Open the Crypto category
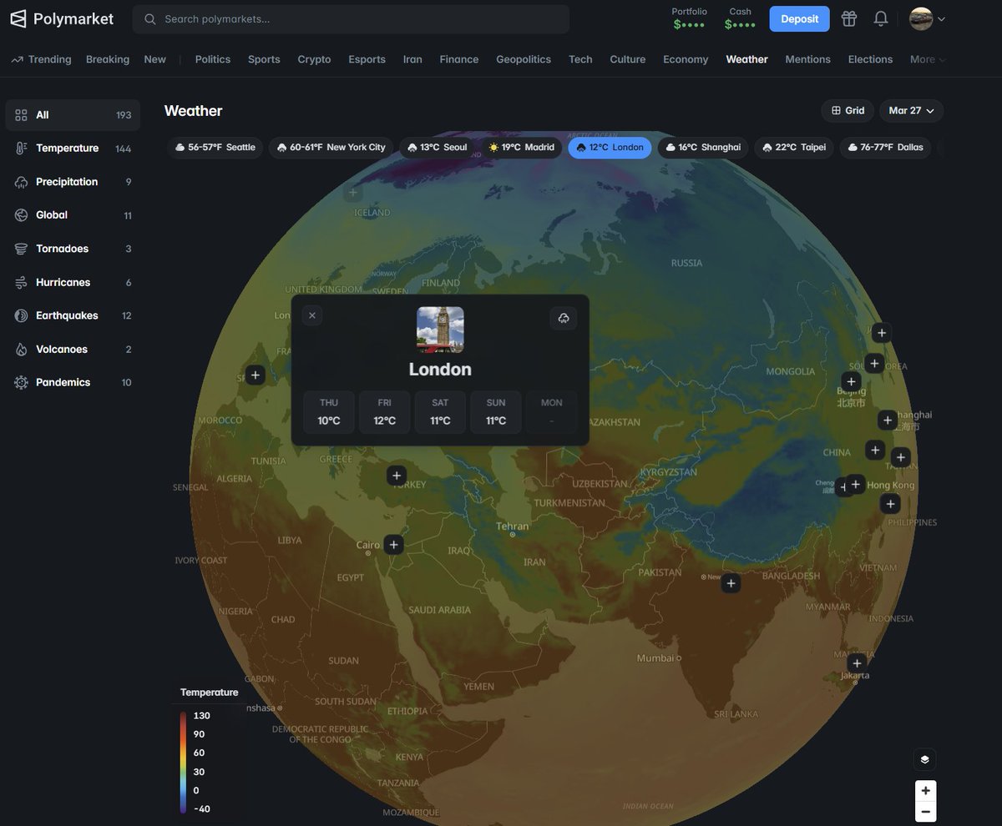Viewport: 1002px width, 826px height. tap(314, 59)
